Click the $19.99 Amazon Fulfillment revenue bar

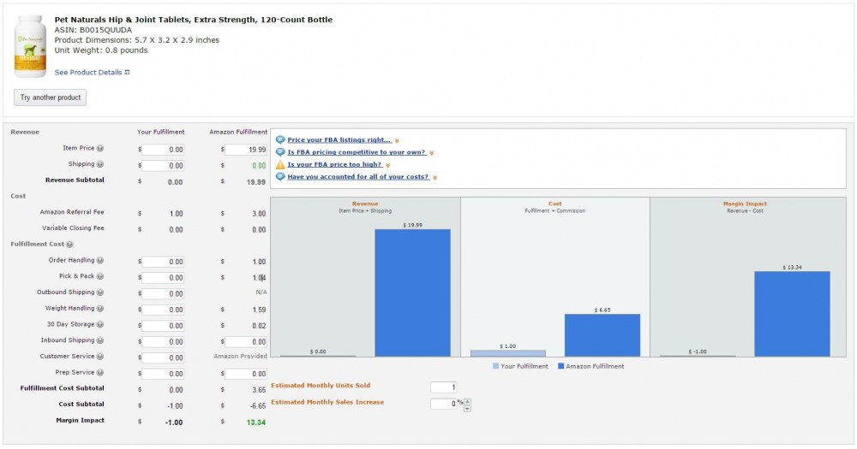tap(413, 293)
